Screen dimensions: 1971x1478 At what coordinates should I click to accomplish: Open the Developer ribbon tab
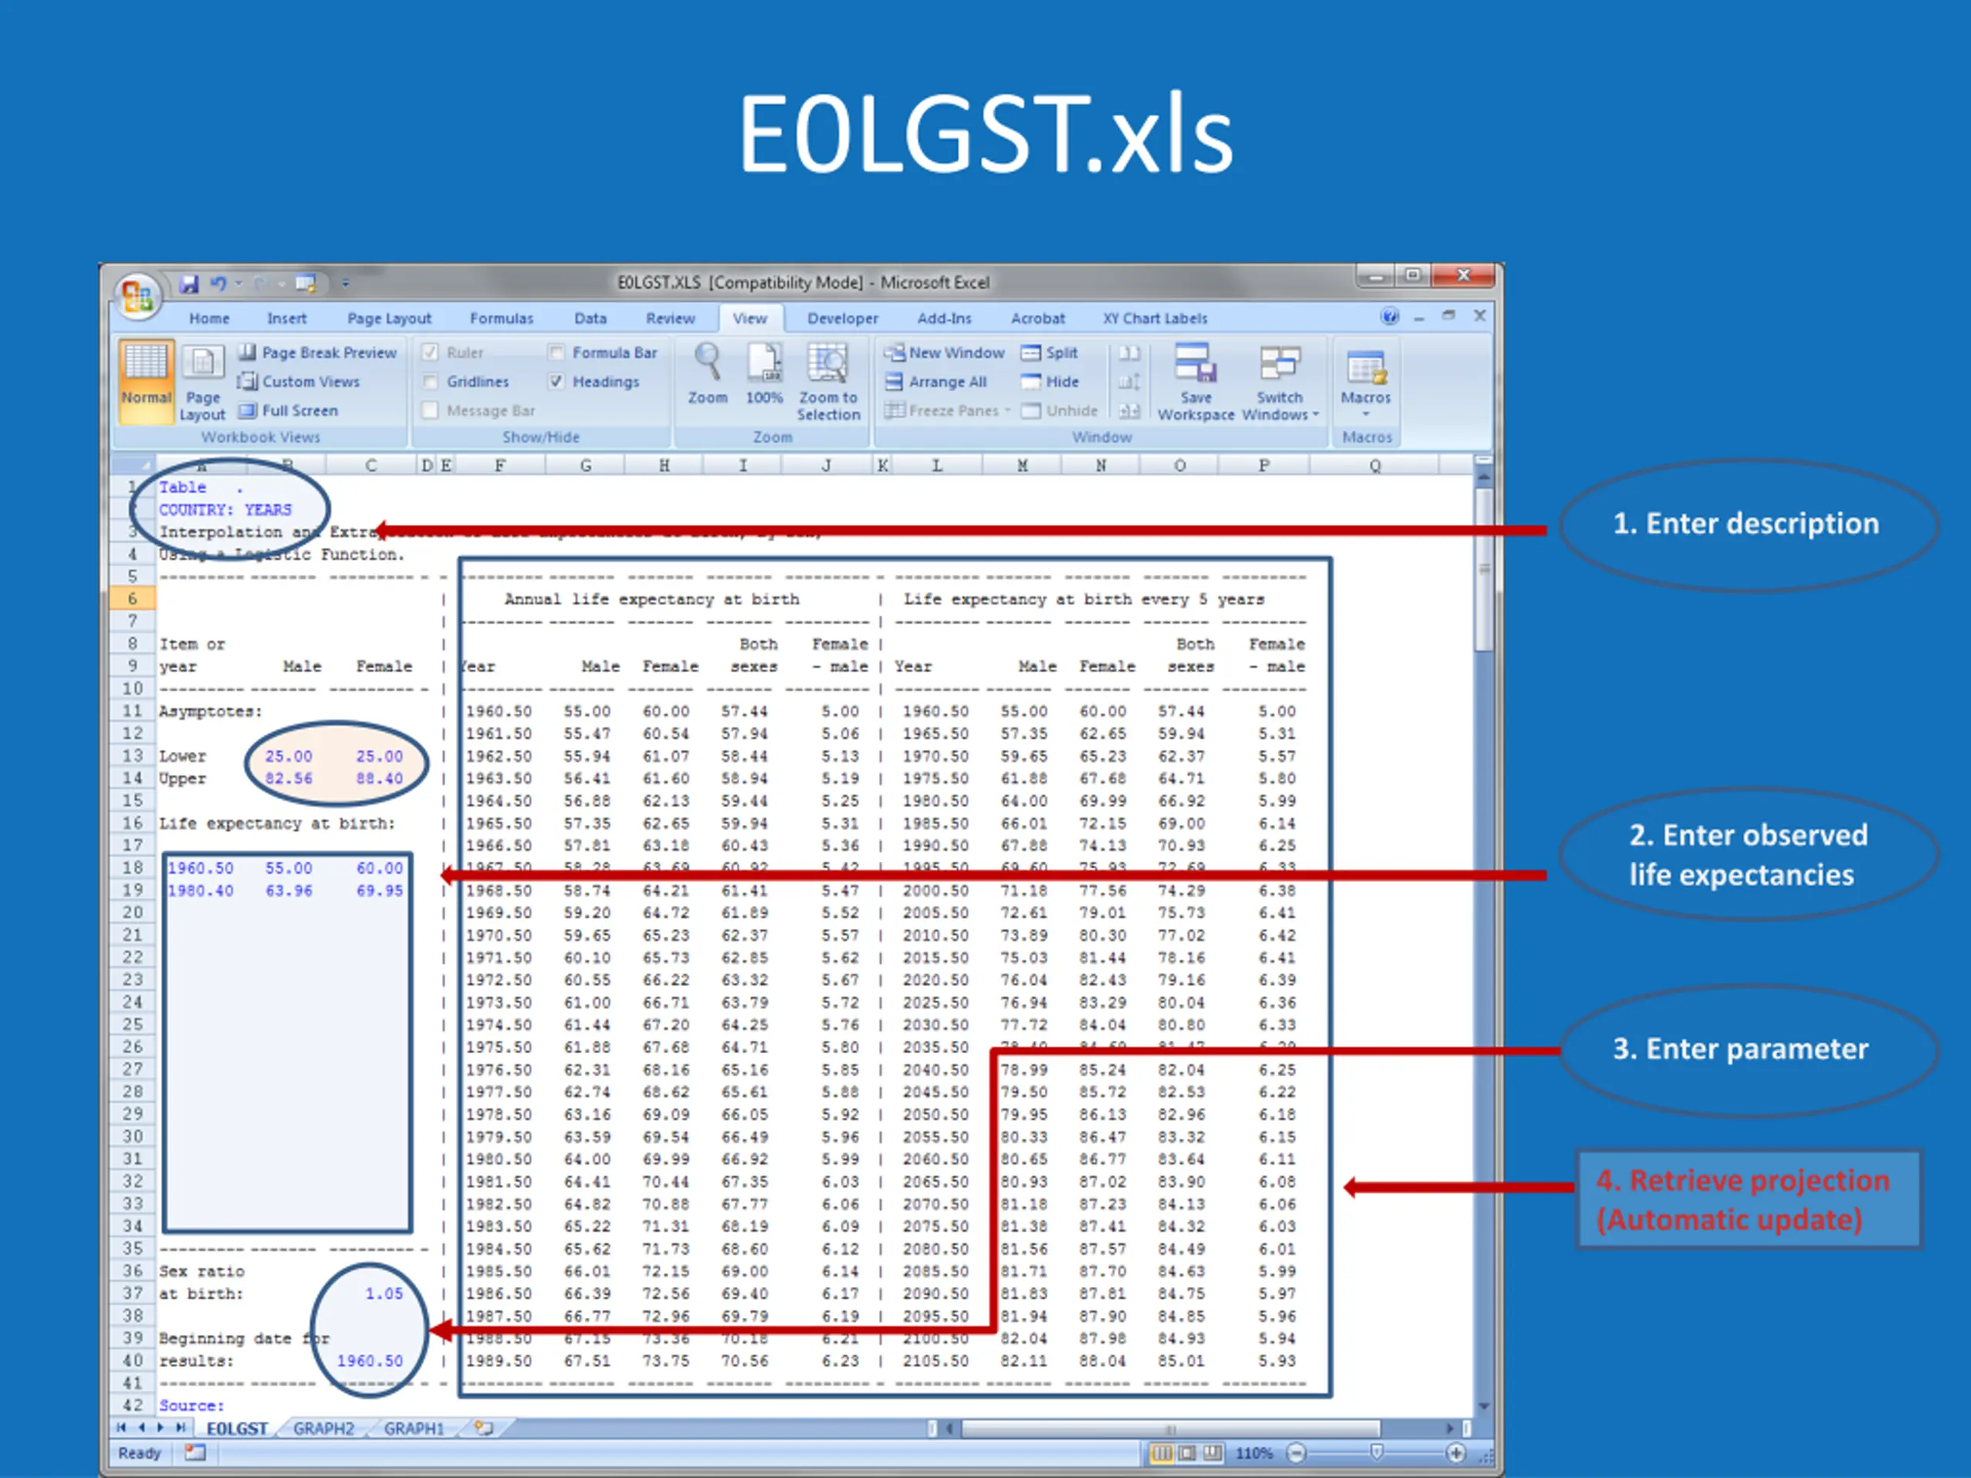(842, 318)
